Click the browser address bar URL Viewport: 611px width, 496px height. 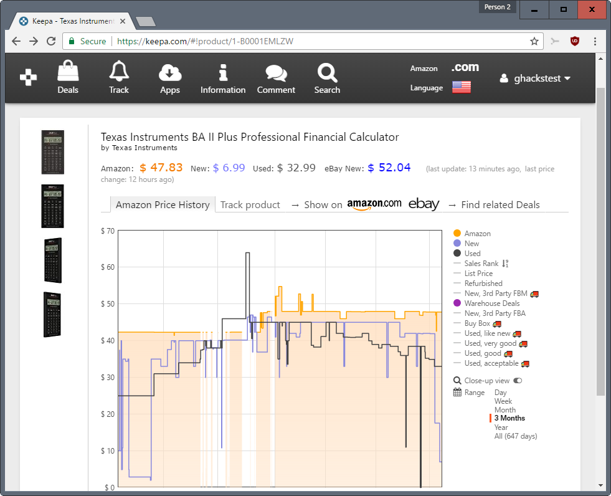[205, 41]
